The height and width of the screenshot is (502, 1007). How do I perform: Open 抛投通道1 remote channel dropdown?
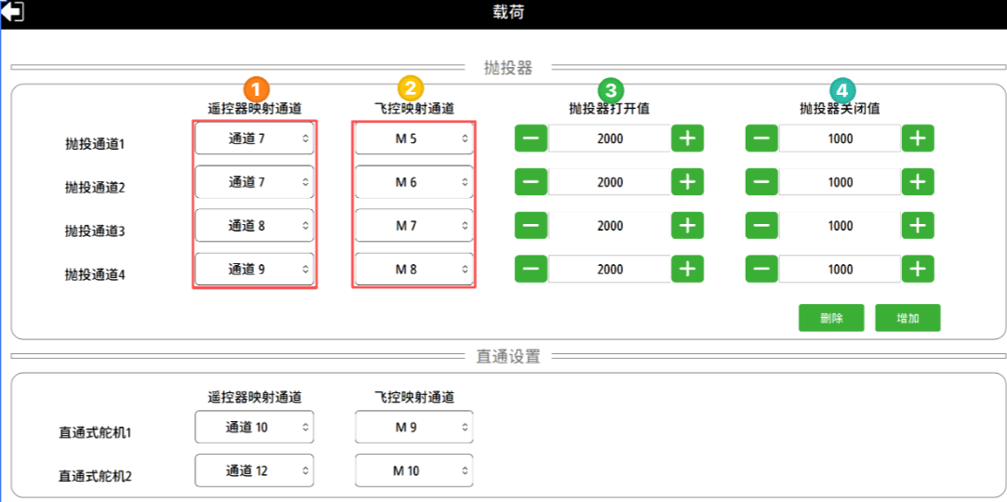(254, 139)
